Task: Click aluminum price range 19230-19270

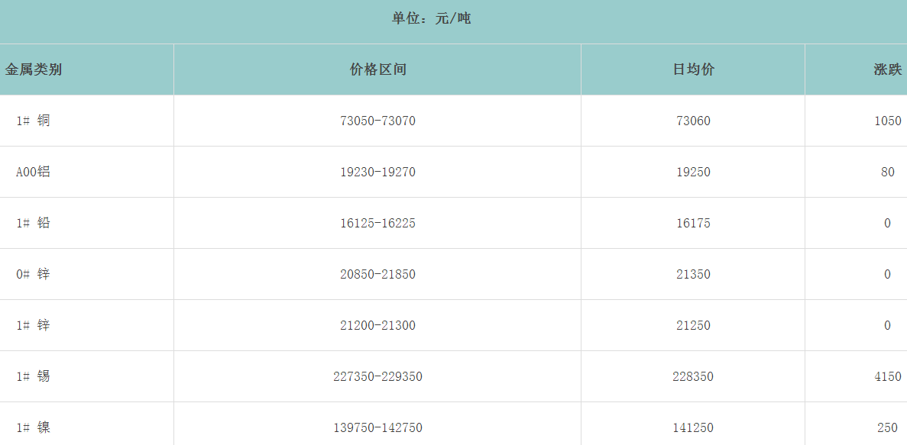Action: 377,172
